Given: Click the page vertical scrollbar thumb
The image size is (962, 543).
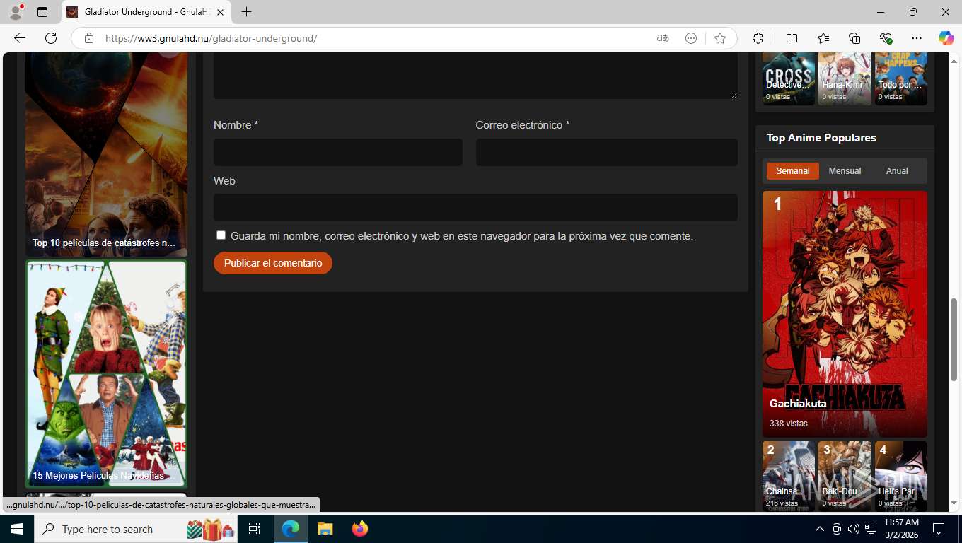Looking at the screenshot, I should click(x=954, y=339).
